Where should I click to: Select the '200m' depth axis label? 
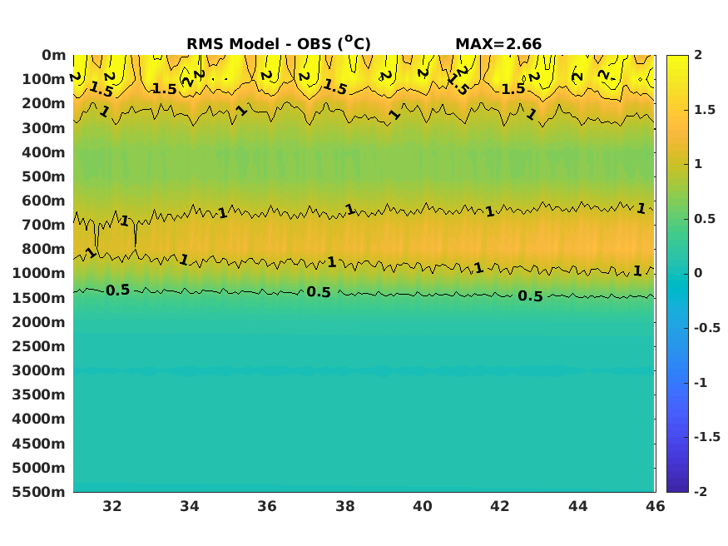tap(43, 103)
